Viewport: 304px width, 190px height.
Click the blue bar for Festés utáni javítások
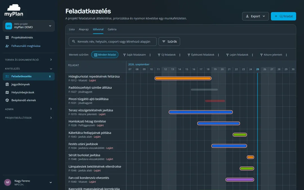[229, 146]
